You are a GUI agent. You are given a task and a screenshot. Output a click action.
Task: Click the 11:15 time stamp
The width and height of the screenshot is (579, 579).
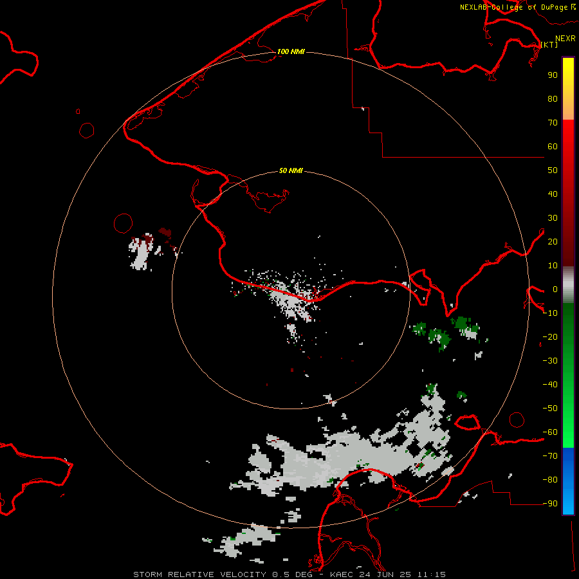click(x=432, y=574)
